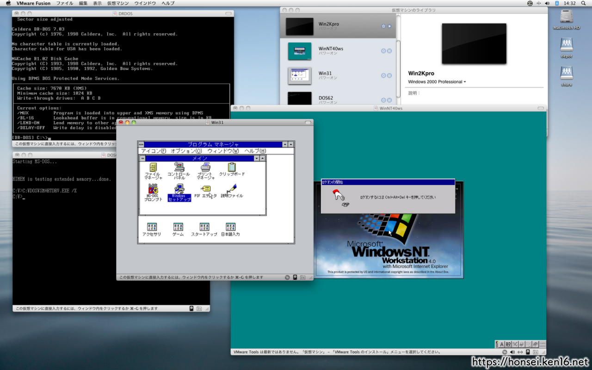Open the 仮想マシン menu in the menu bar

point(118,3)
